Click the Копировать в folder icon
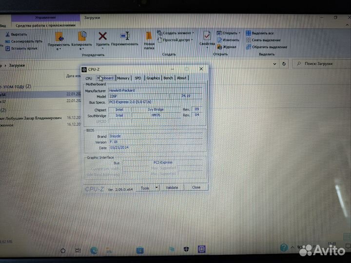The image size is (351, 263). point(82,36)
